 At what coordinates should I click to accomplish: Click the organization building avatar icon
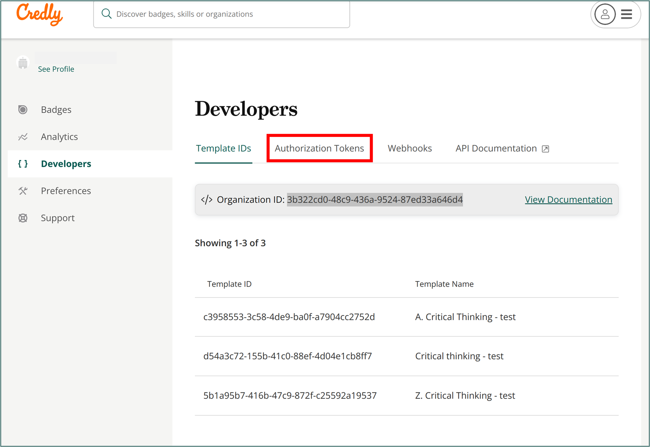[23, 63]
